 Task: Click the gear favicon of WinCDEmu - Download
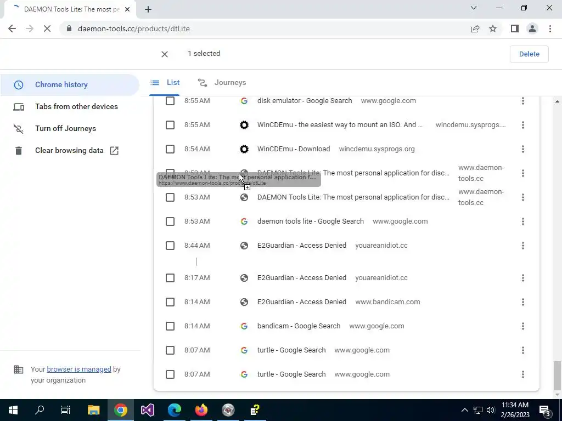(x=244, y=149)
